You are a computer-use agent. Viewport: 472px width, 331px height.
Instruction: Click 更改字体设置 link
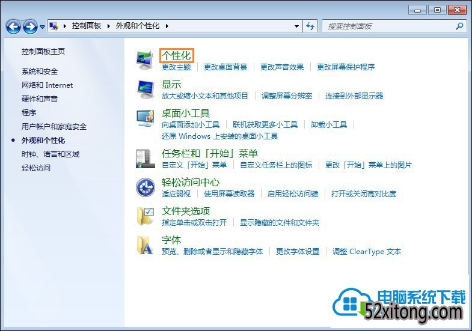click(298, 252)
